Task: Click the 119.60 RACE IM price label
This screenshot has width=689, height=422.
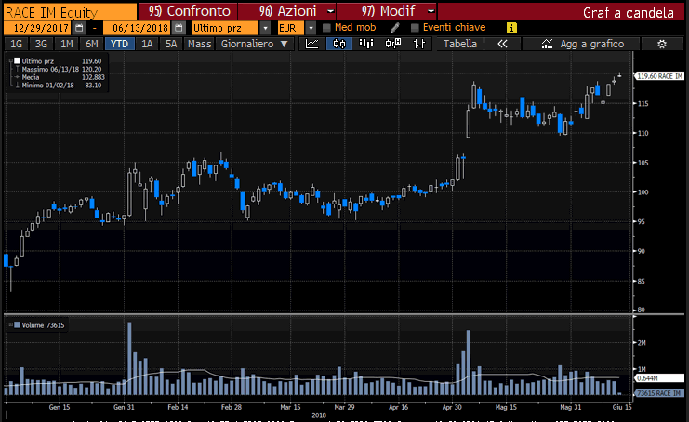Action: [x=659, y=76]
